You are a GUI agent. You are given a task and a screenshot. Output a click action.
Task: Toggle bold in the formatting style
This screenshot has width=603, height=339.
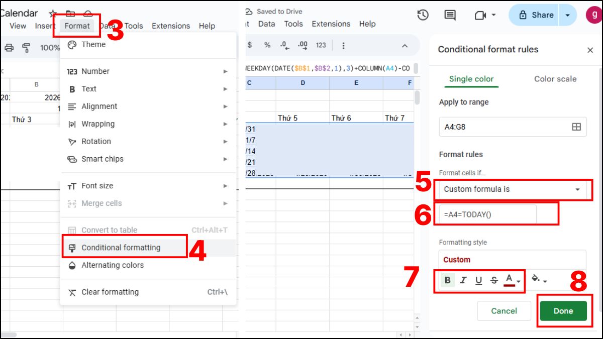[448, 280]
